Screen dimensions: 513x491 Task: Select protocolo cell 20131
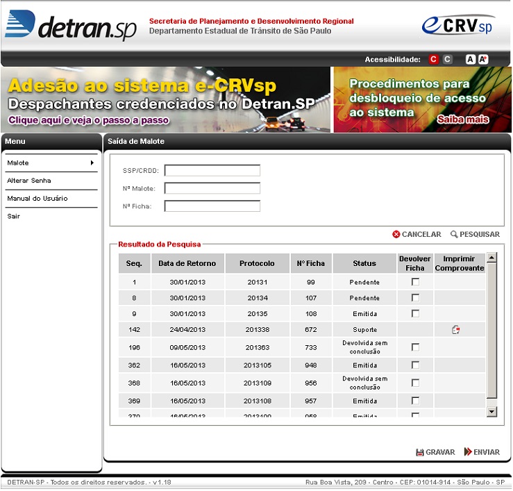[x=257, y=282]
